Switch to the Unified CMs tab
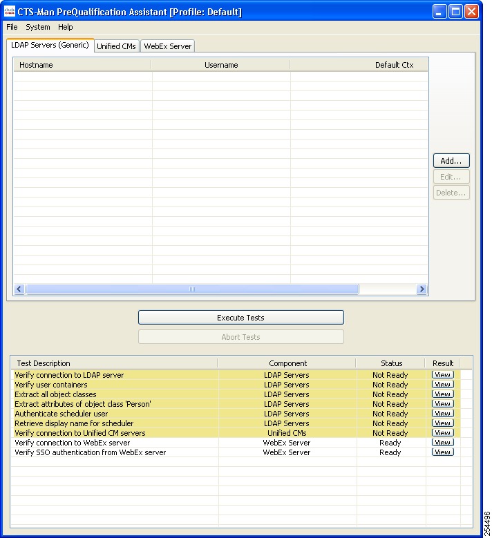Screen dimensions: 492x538 [x=116, y=46]
